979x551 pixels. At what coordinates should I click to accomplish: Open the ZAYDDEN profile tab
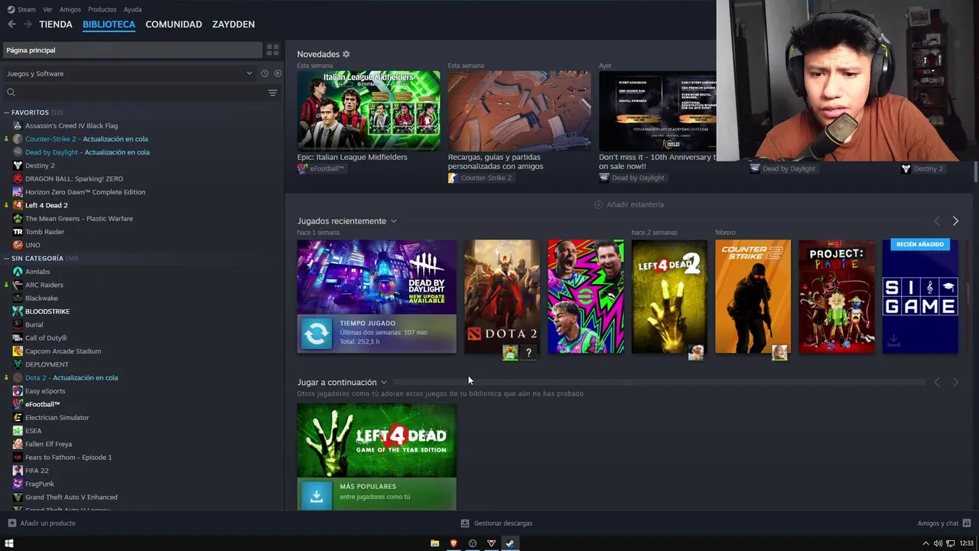click(x=233, y=24)
